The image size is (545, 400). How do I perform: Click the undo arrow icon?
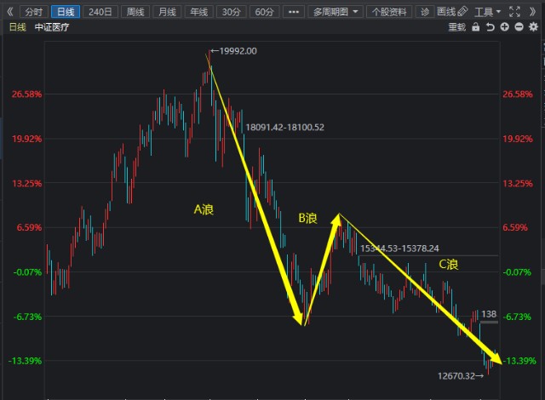491,27
